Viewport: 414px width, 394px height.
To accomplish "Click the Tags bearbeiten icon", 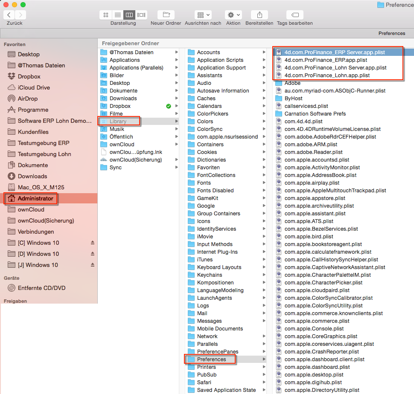I will tap(294, 15).
